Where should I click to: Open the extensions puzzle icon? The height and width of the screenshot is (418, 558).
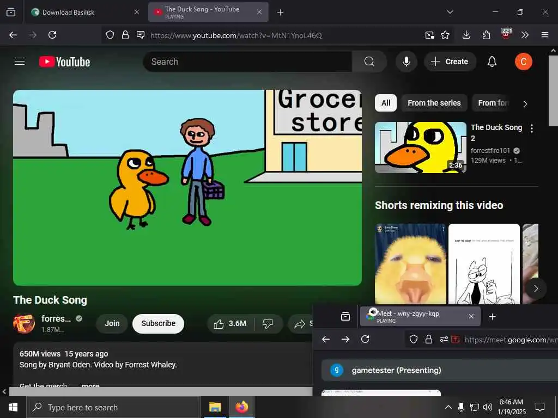pyautogui.click(x=486, y=35)
